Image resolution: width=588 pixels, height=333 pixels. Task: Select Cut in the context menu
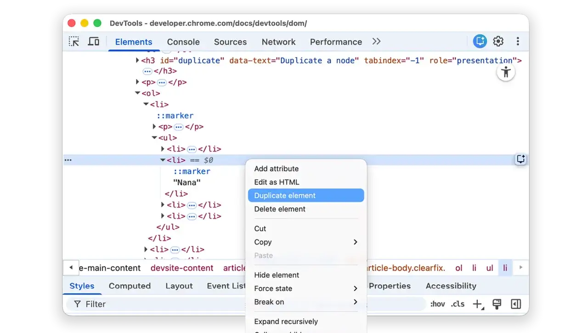pos(306,228)
